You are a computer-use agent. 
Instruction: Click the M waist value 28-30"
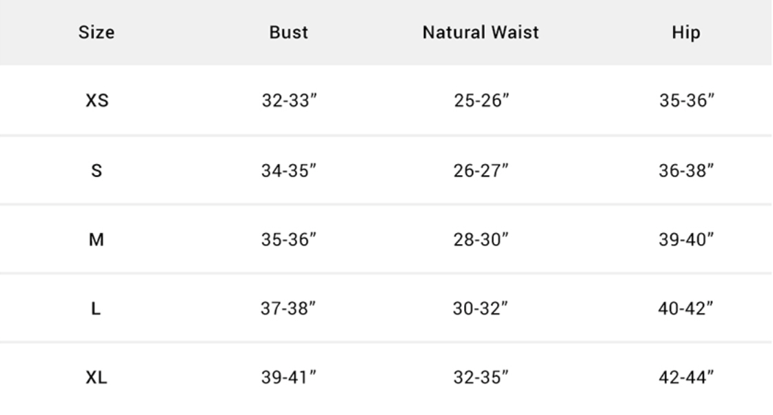point(481,240)
